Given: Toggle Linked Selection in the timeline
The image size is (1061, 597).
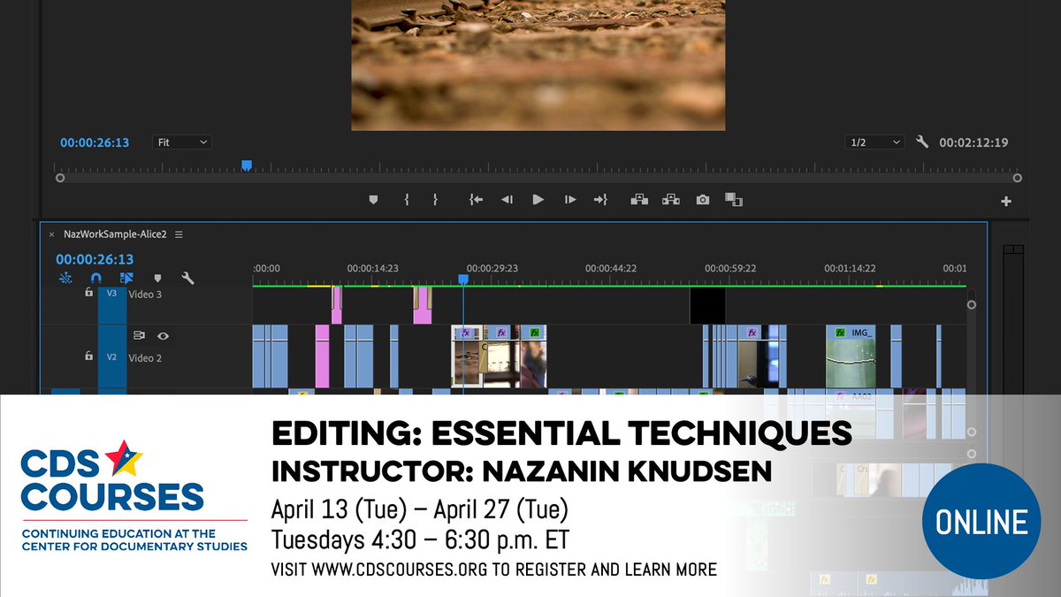Looking at the screenshot, I should 126,278.
